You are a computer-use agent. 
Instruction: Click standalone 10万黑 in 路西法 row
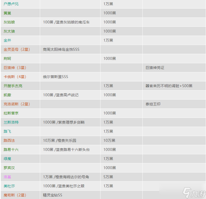(x=109, y=140)
